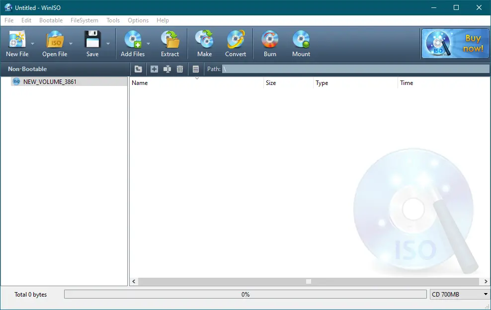Open the File menu
The image size is (491, 310).
(x=9, y=20)
